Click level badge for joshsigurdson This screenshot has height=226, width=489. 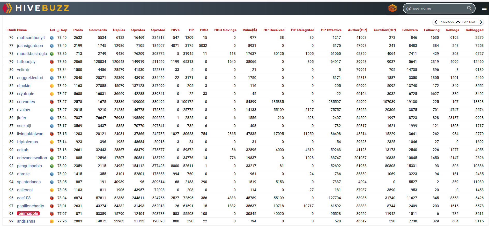click(x=52, y=46)
